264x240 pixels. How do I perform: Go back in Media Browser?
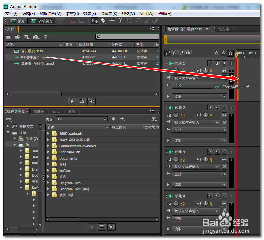pyautogui.click(x=114, y=119)
